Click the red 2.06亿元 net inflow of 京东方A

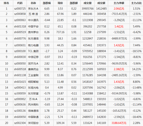(119, 9)
